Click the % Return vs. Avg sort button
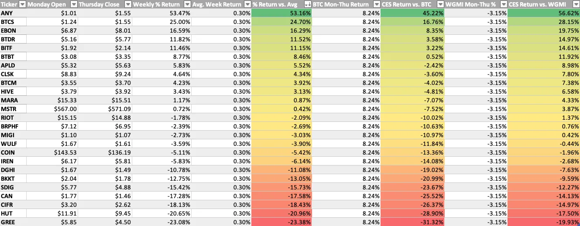The height and width of the screenshot is (226, 580). tap(308, 4)
